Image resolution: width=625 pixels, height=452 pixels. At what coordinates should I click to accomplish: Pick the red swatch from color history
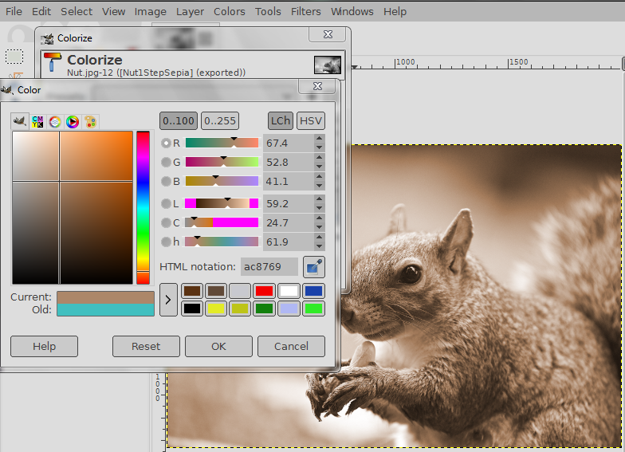pos(264,292)
